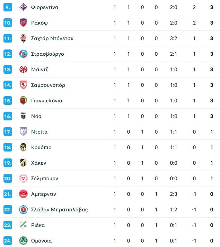Screen dimensions: 220x247
Task: Click the position 16 rank badge
Action: point(8,116)
